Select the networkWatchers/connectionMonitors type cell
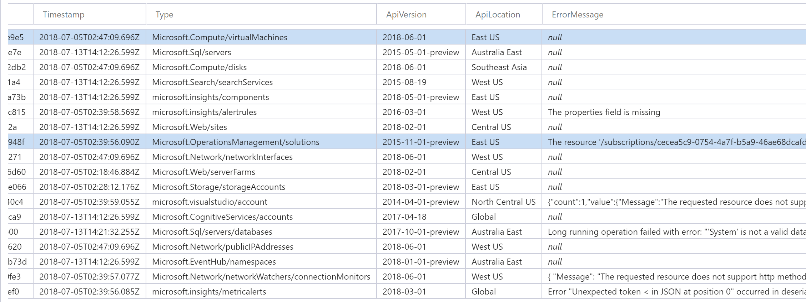The image size is (806, 302). pyautogui.click(x=261, y=277)
